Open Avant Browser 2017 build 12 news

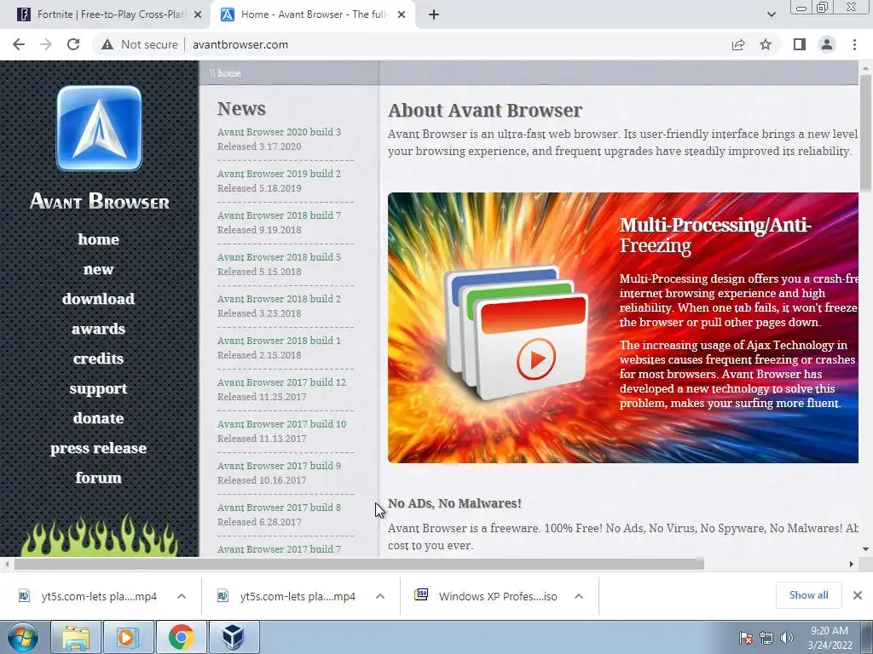click(281, 382)
